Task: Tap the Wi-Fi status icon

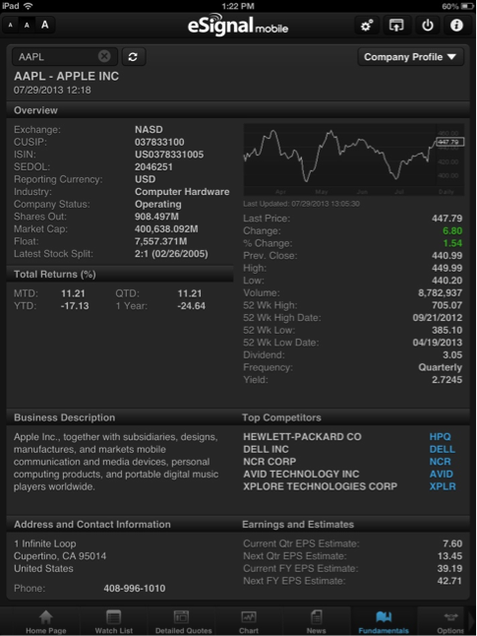Action: coord(28,6)
